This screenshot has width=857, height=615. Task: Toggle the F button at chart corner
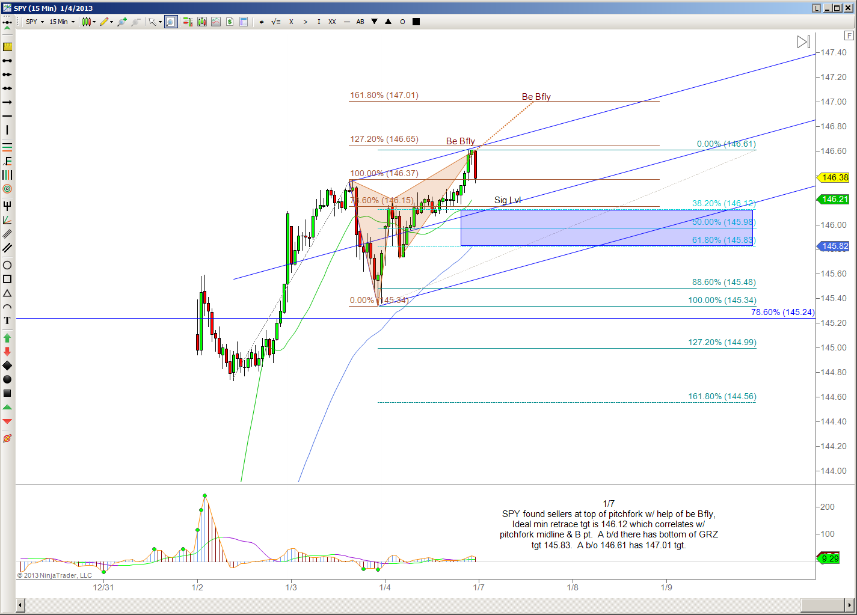tap(849, 35)
